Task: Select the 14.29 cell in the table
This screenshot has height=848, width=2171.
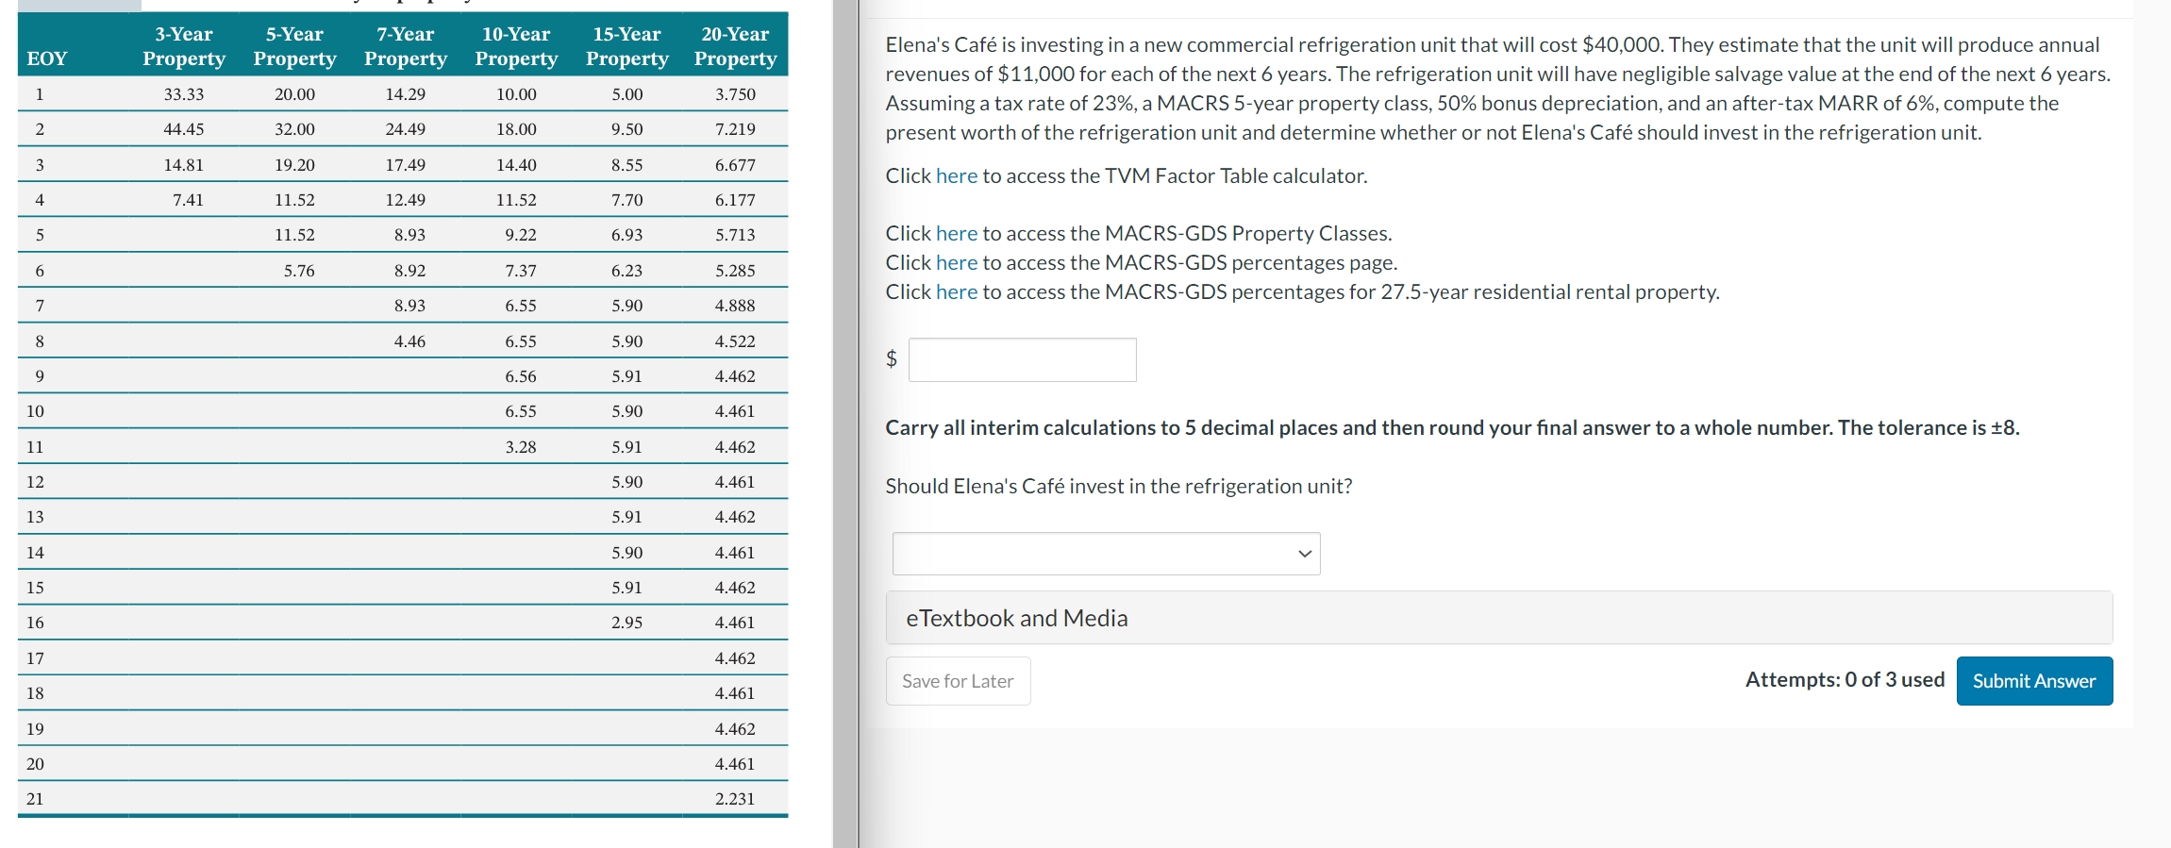Action: 406,94
